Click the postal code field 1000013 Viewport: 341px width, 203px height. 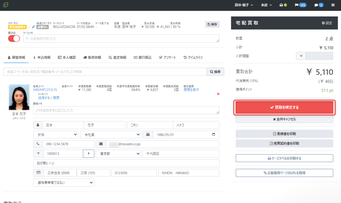[63, 154]
